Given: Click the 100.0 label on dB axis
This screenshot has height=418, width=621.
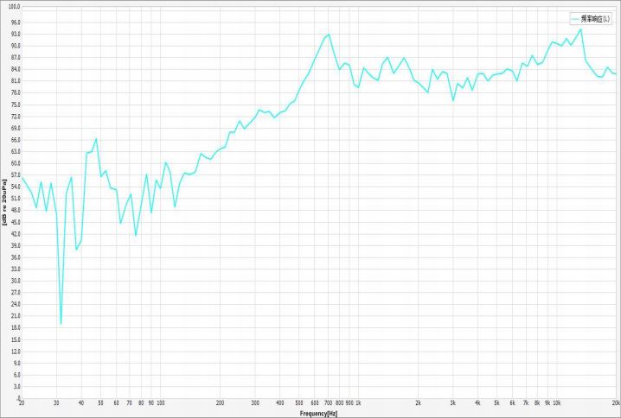Looking at the screenshot, I should point(15,7).
